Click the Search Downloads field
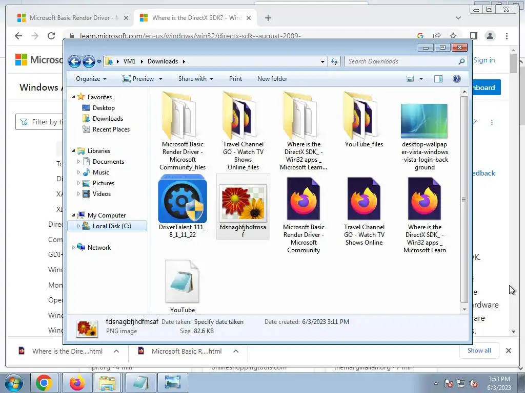Image resolution: width=525 pixels, height=393 pixels. (x=402, y=61)
